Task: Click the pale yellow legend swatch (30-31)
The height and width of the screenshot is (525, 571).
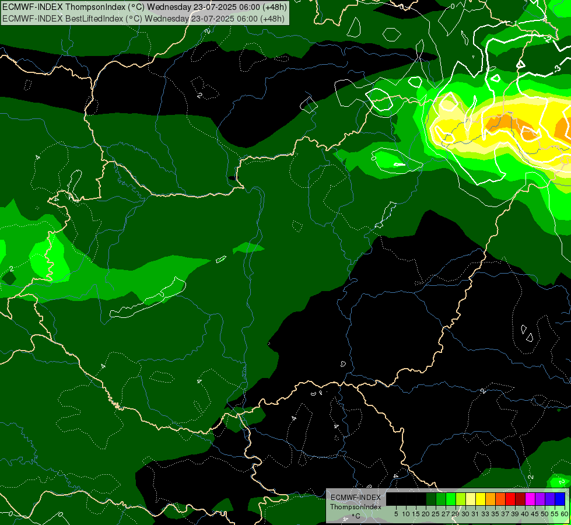Action: coord(471,499)
